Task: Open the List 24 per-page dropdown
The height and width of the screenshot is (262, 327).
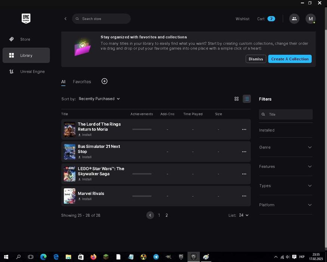Action: [x=244, y=215]
